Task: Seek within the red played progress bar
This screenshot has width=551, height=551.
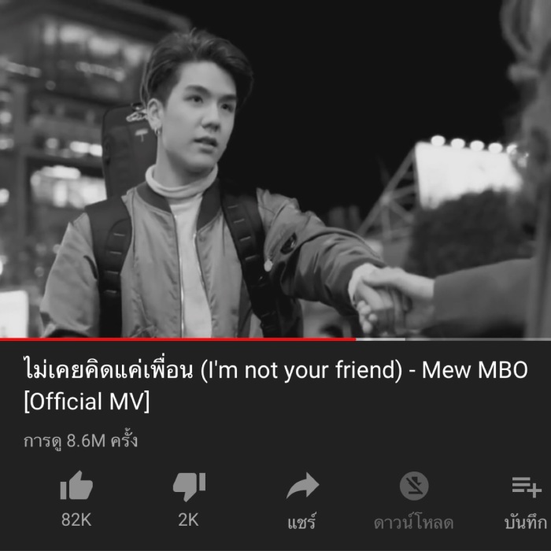Action: [x=178, y=339]
